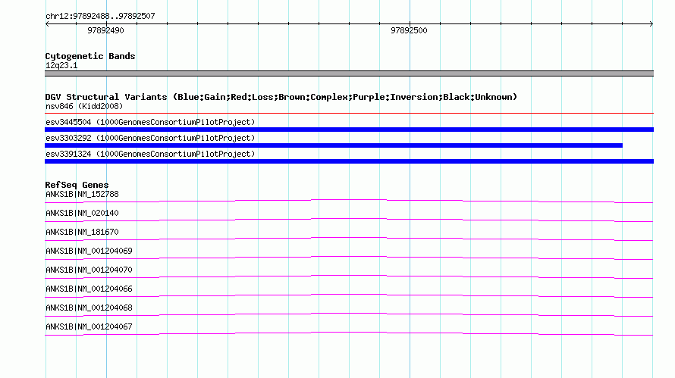Select the magenta NM_181670 intron line

click(349, 239)
